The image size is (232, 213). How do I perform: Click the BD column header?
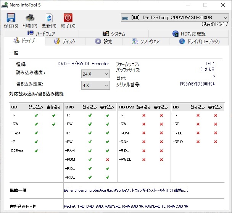[x=176, y=107]
